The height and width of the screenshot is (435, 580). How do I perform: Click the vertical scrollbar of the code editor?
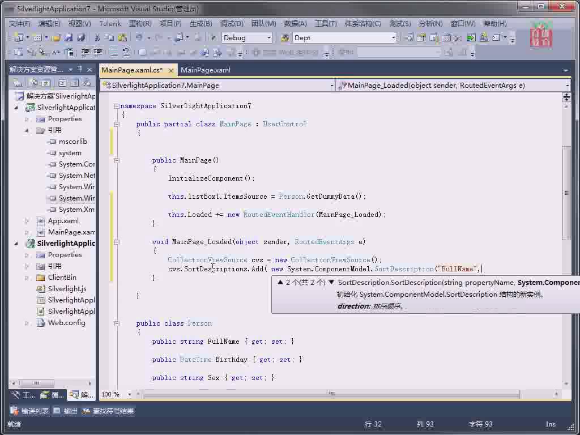click(x=566, y=193)
